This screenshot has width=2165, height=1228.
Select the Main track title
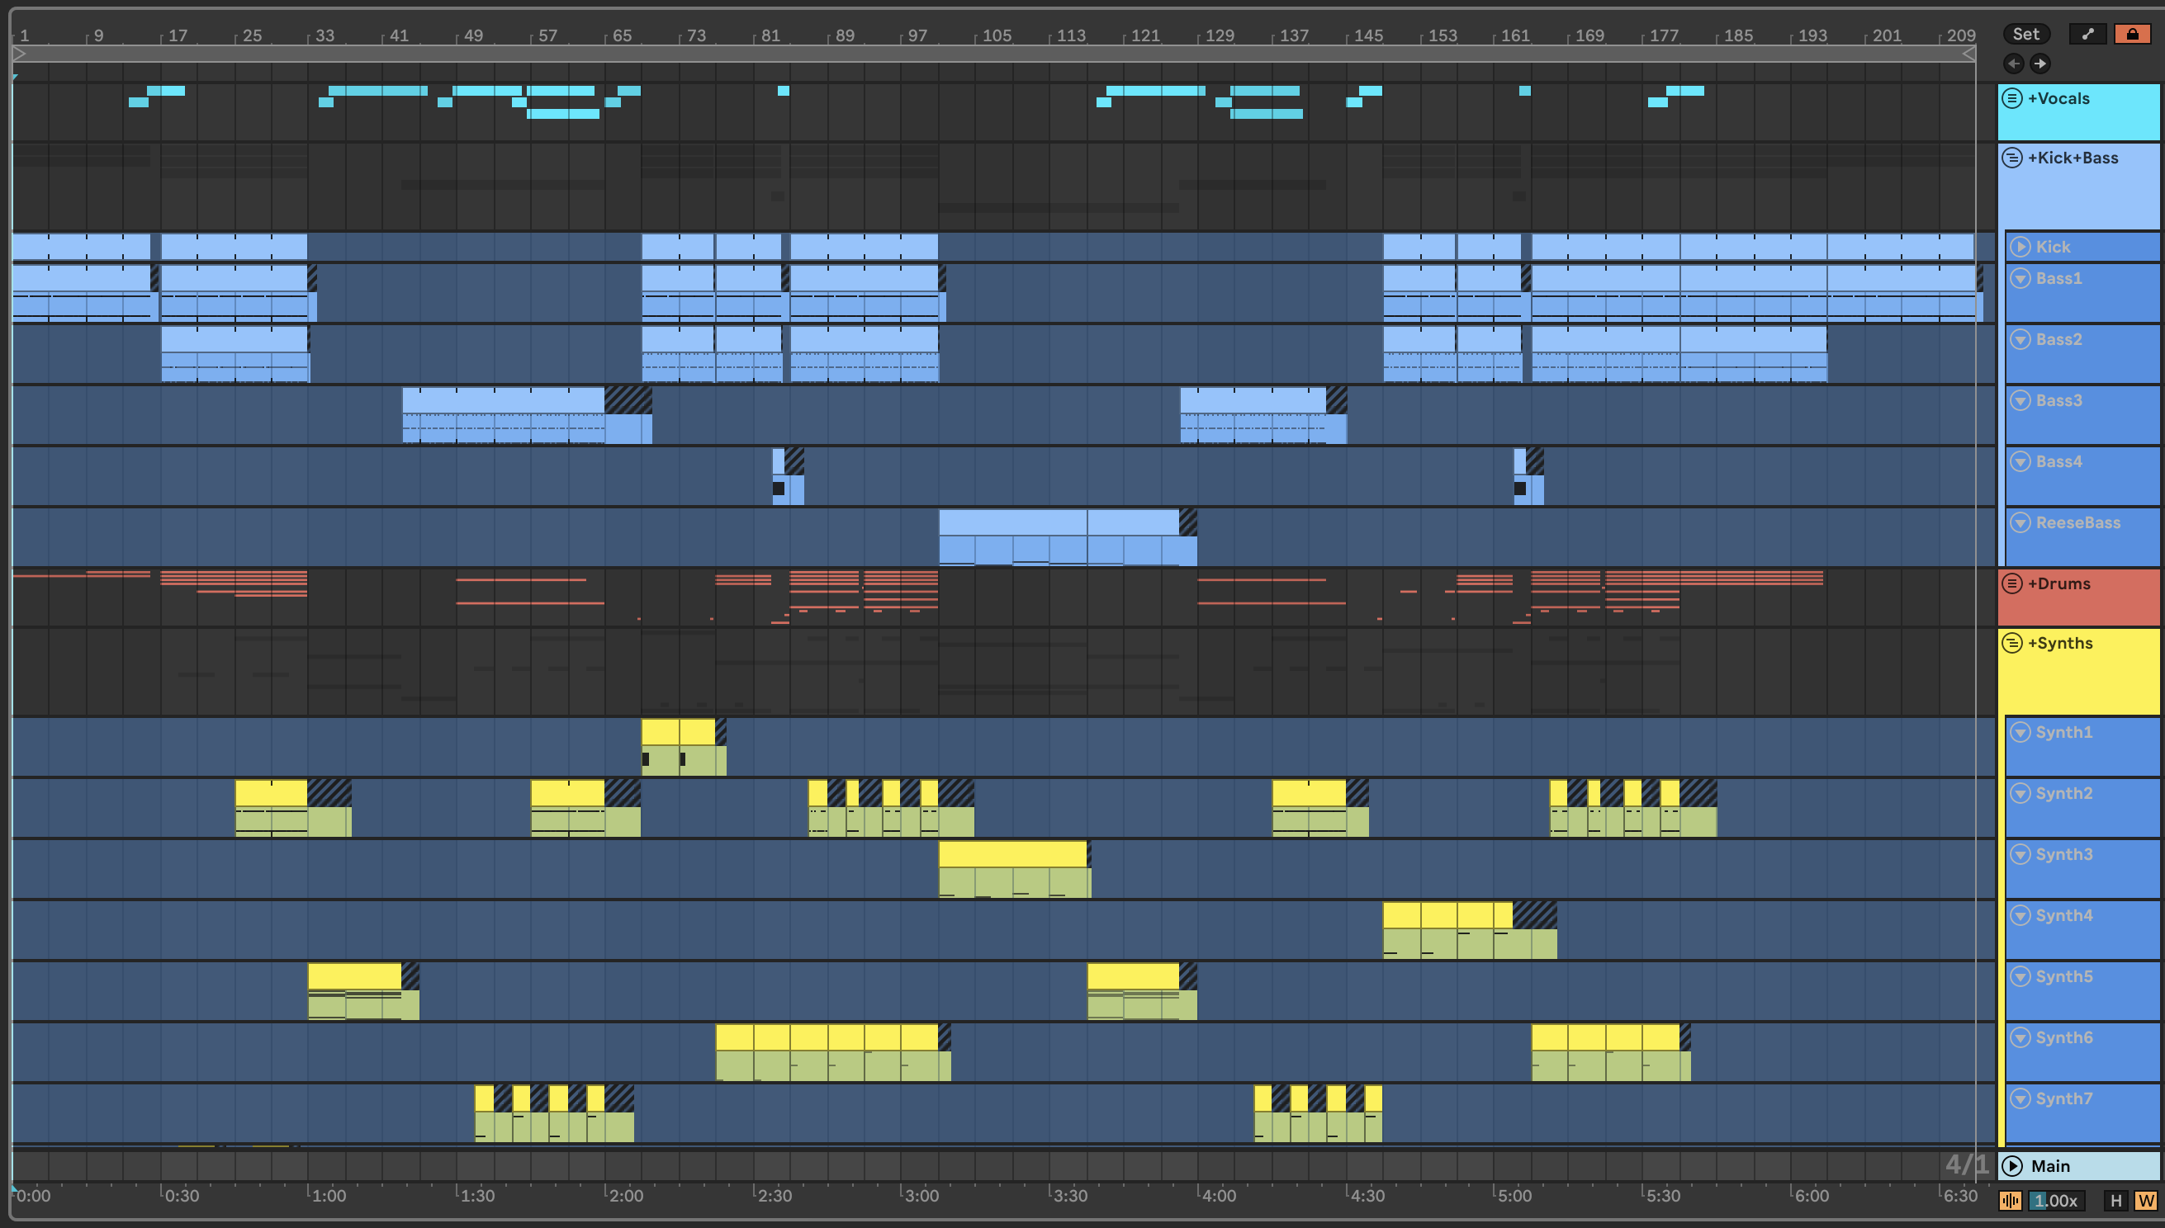[x=2050, y=1165]
